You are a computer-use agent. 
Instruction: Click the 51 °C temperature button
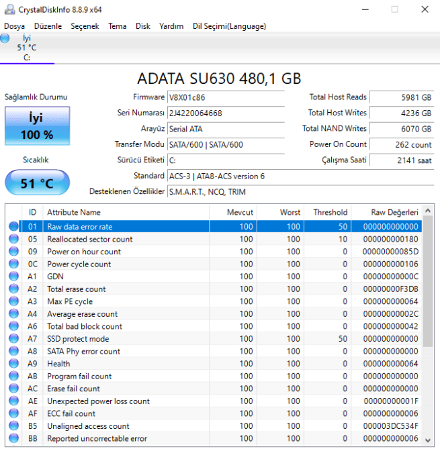coord(37,183)
